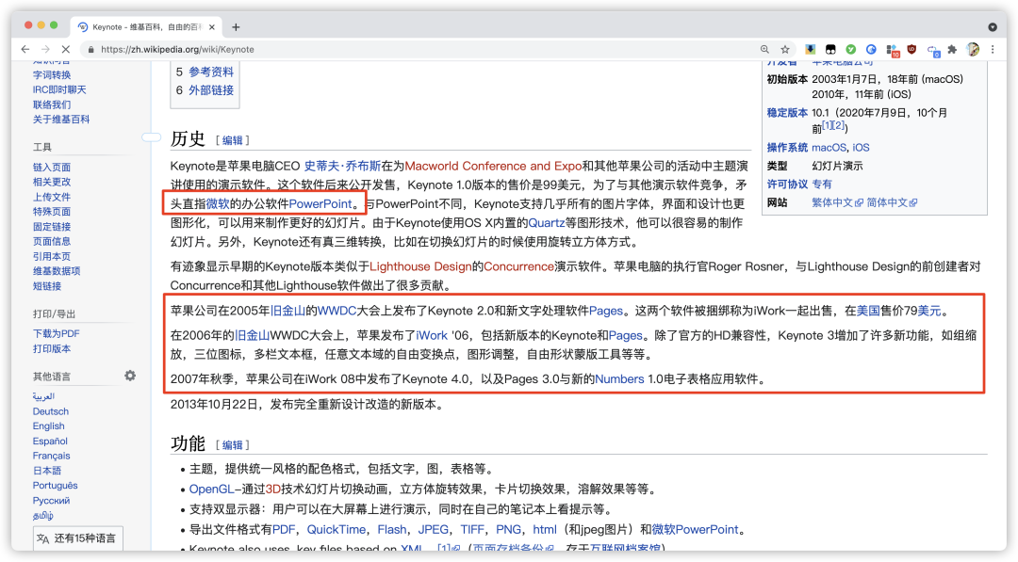Open the iOS link in infobox
This screenshot has height=562, width=1018.
[x=861, y=148]
